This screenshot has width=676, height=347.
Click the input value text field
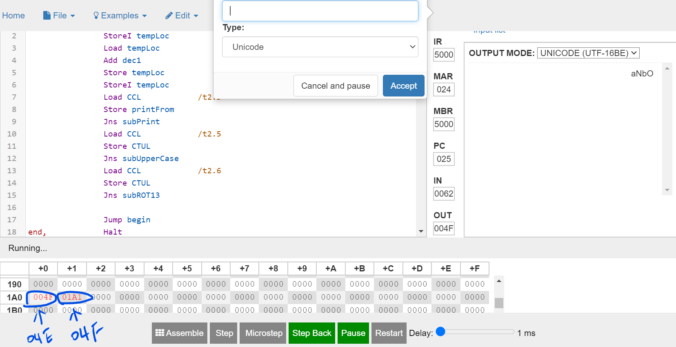click(320, 11)
